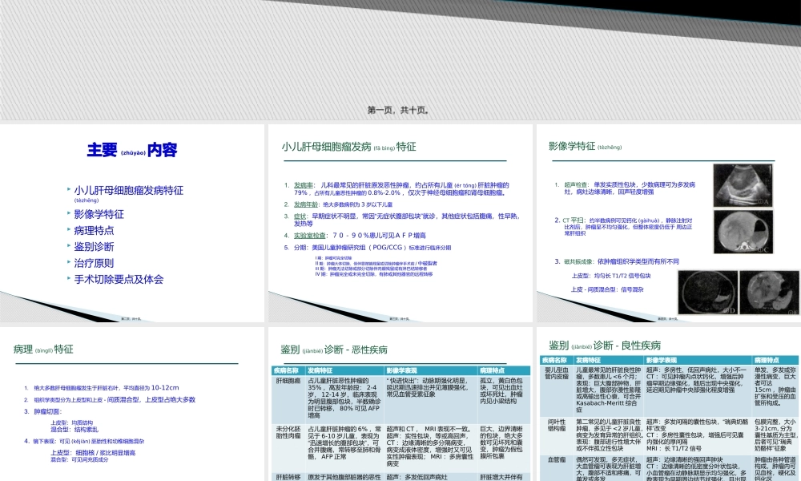Click the ultrasound image labeled A
The height and width of the screenshot is (481, 801).
pyautogui.click(x=742, y=184)
